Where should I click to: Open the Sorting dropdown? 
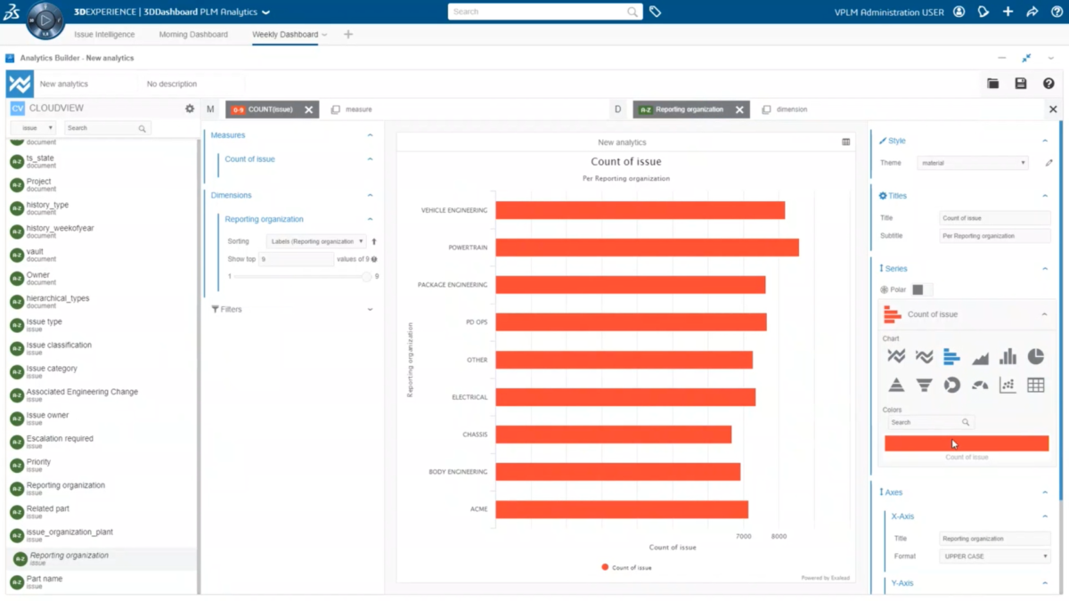[x=316, y=241]
